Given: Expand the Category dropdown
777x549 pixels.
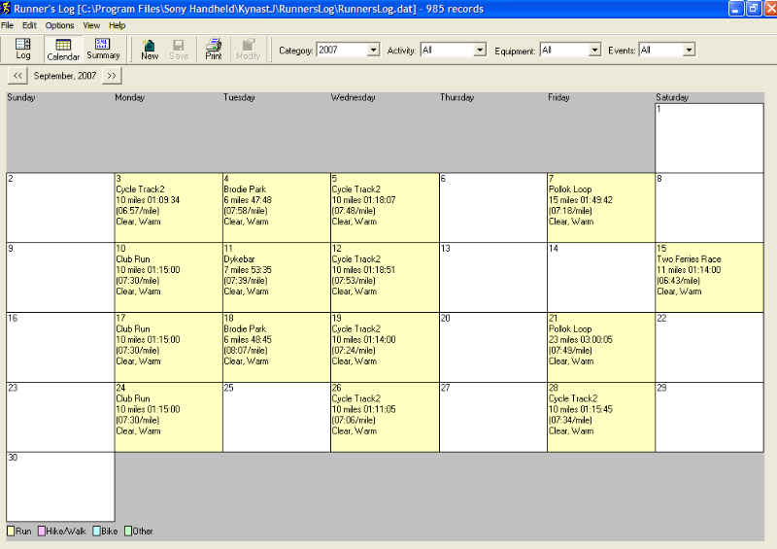Looking at the screenshot, I should pos(374,51).
